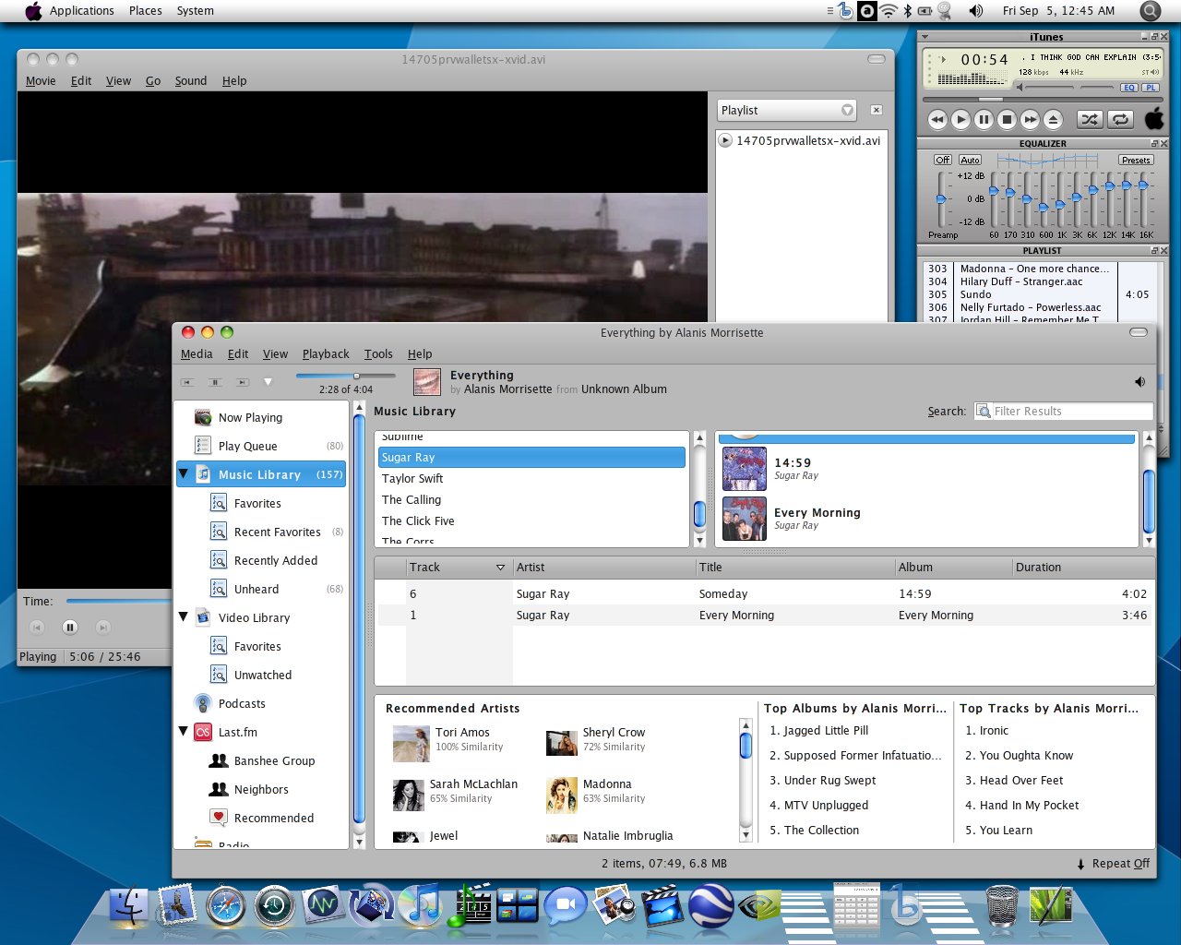Click Banshee song seek slider
The height and width of the screenshot is (945, 1181).
pos(345,376)
